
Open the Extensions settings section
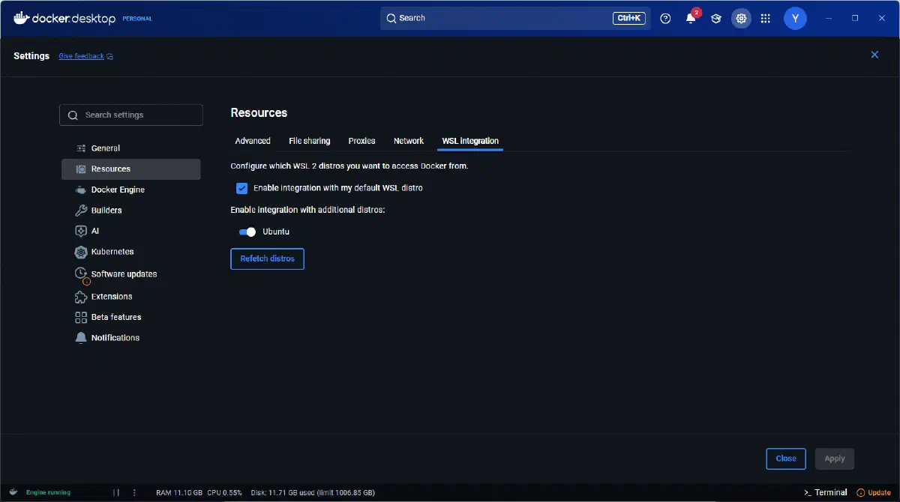tap(111, 296)
